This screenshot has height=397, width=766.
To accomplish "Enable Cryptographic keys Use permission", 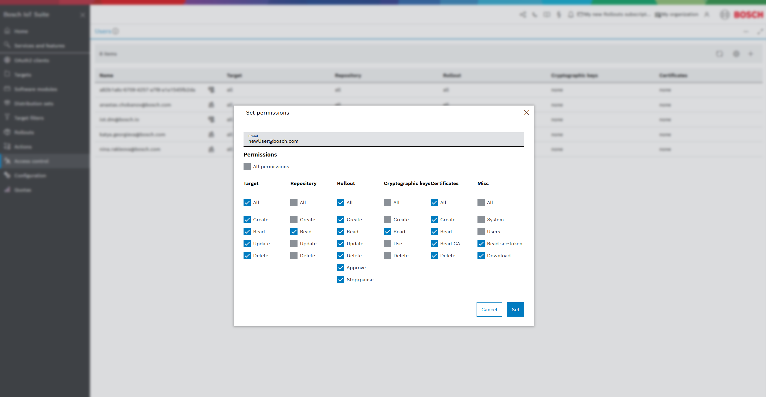I will pyautogui.click(x=387, y=243).
